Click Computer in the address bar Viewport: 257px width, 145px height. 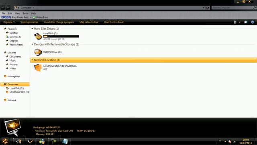26,8
